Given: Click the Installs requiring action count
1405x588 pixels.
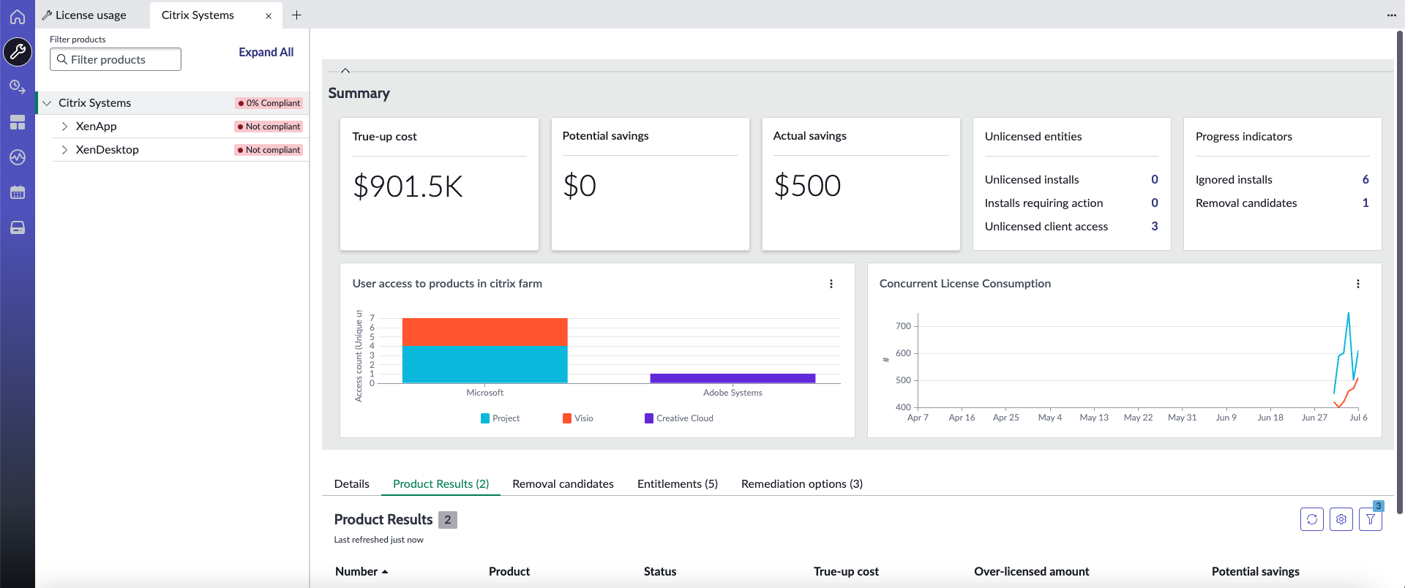Looking at the screenshot, I should click(1155, 203).
